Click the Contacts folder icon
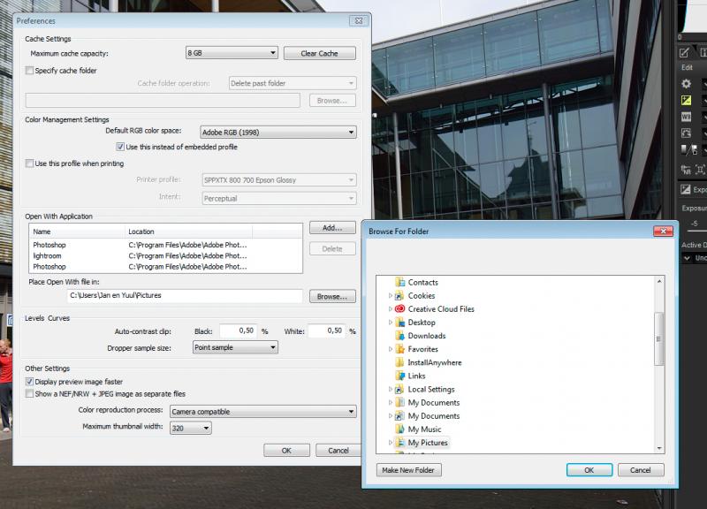 [399, 282]
